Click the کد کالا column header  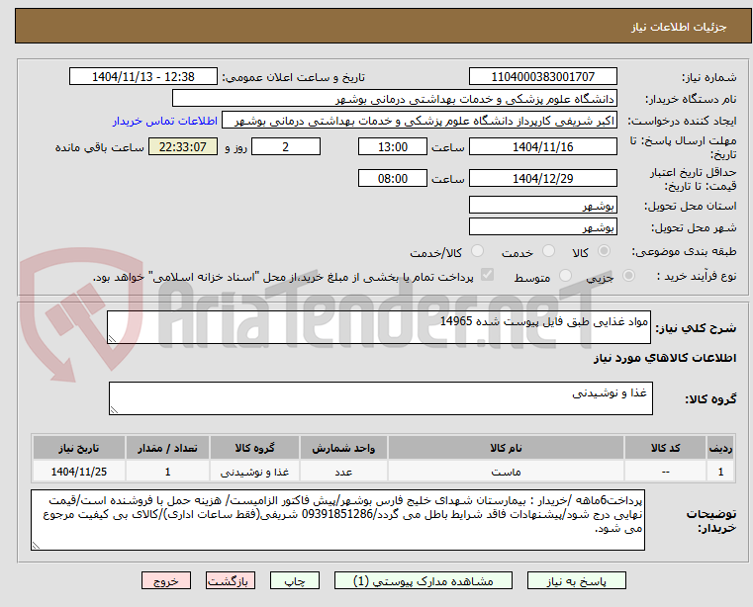tap(665, 448)
